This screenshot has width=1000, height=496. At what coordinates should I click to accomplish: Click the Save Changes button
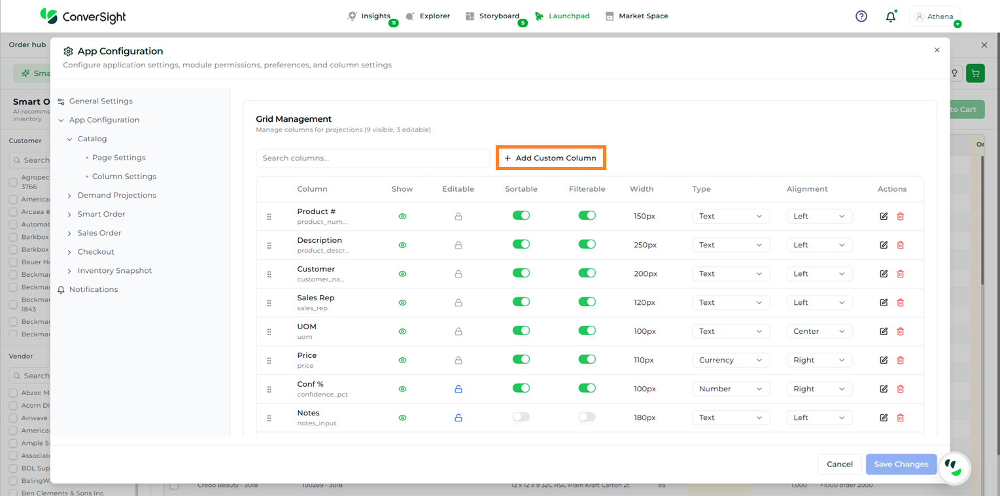[x=901, y=464]
